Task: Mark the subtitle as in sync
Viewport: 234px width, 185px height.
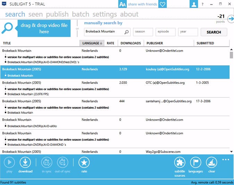Action: tap(47, 162)
